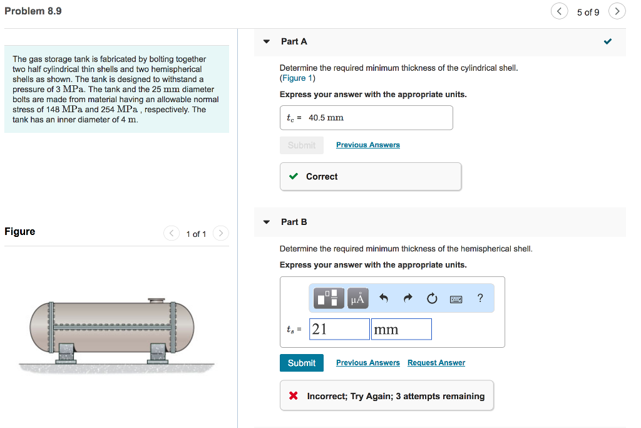Click the undo arrow icon
Image resolution: width=641 pixels, height=428 pixels.
coord(384,298)
